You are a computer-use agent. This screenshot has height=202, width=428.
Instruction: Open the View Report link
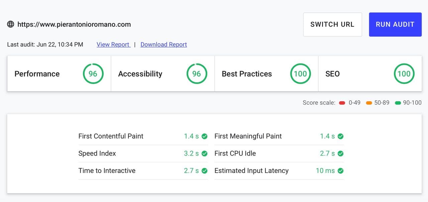coord(113,44)
